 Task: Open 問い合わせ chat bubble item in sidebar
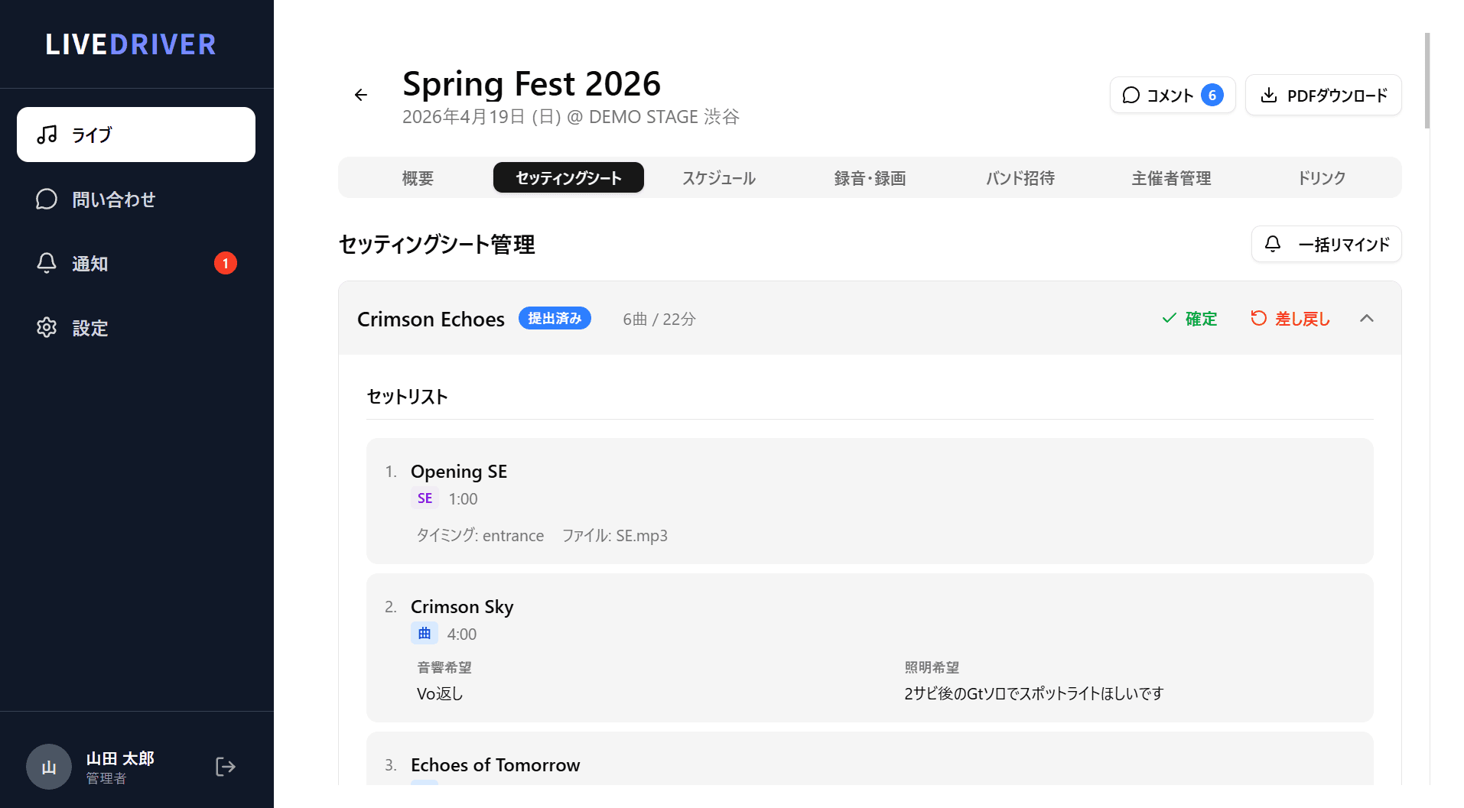click(136, 200)
